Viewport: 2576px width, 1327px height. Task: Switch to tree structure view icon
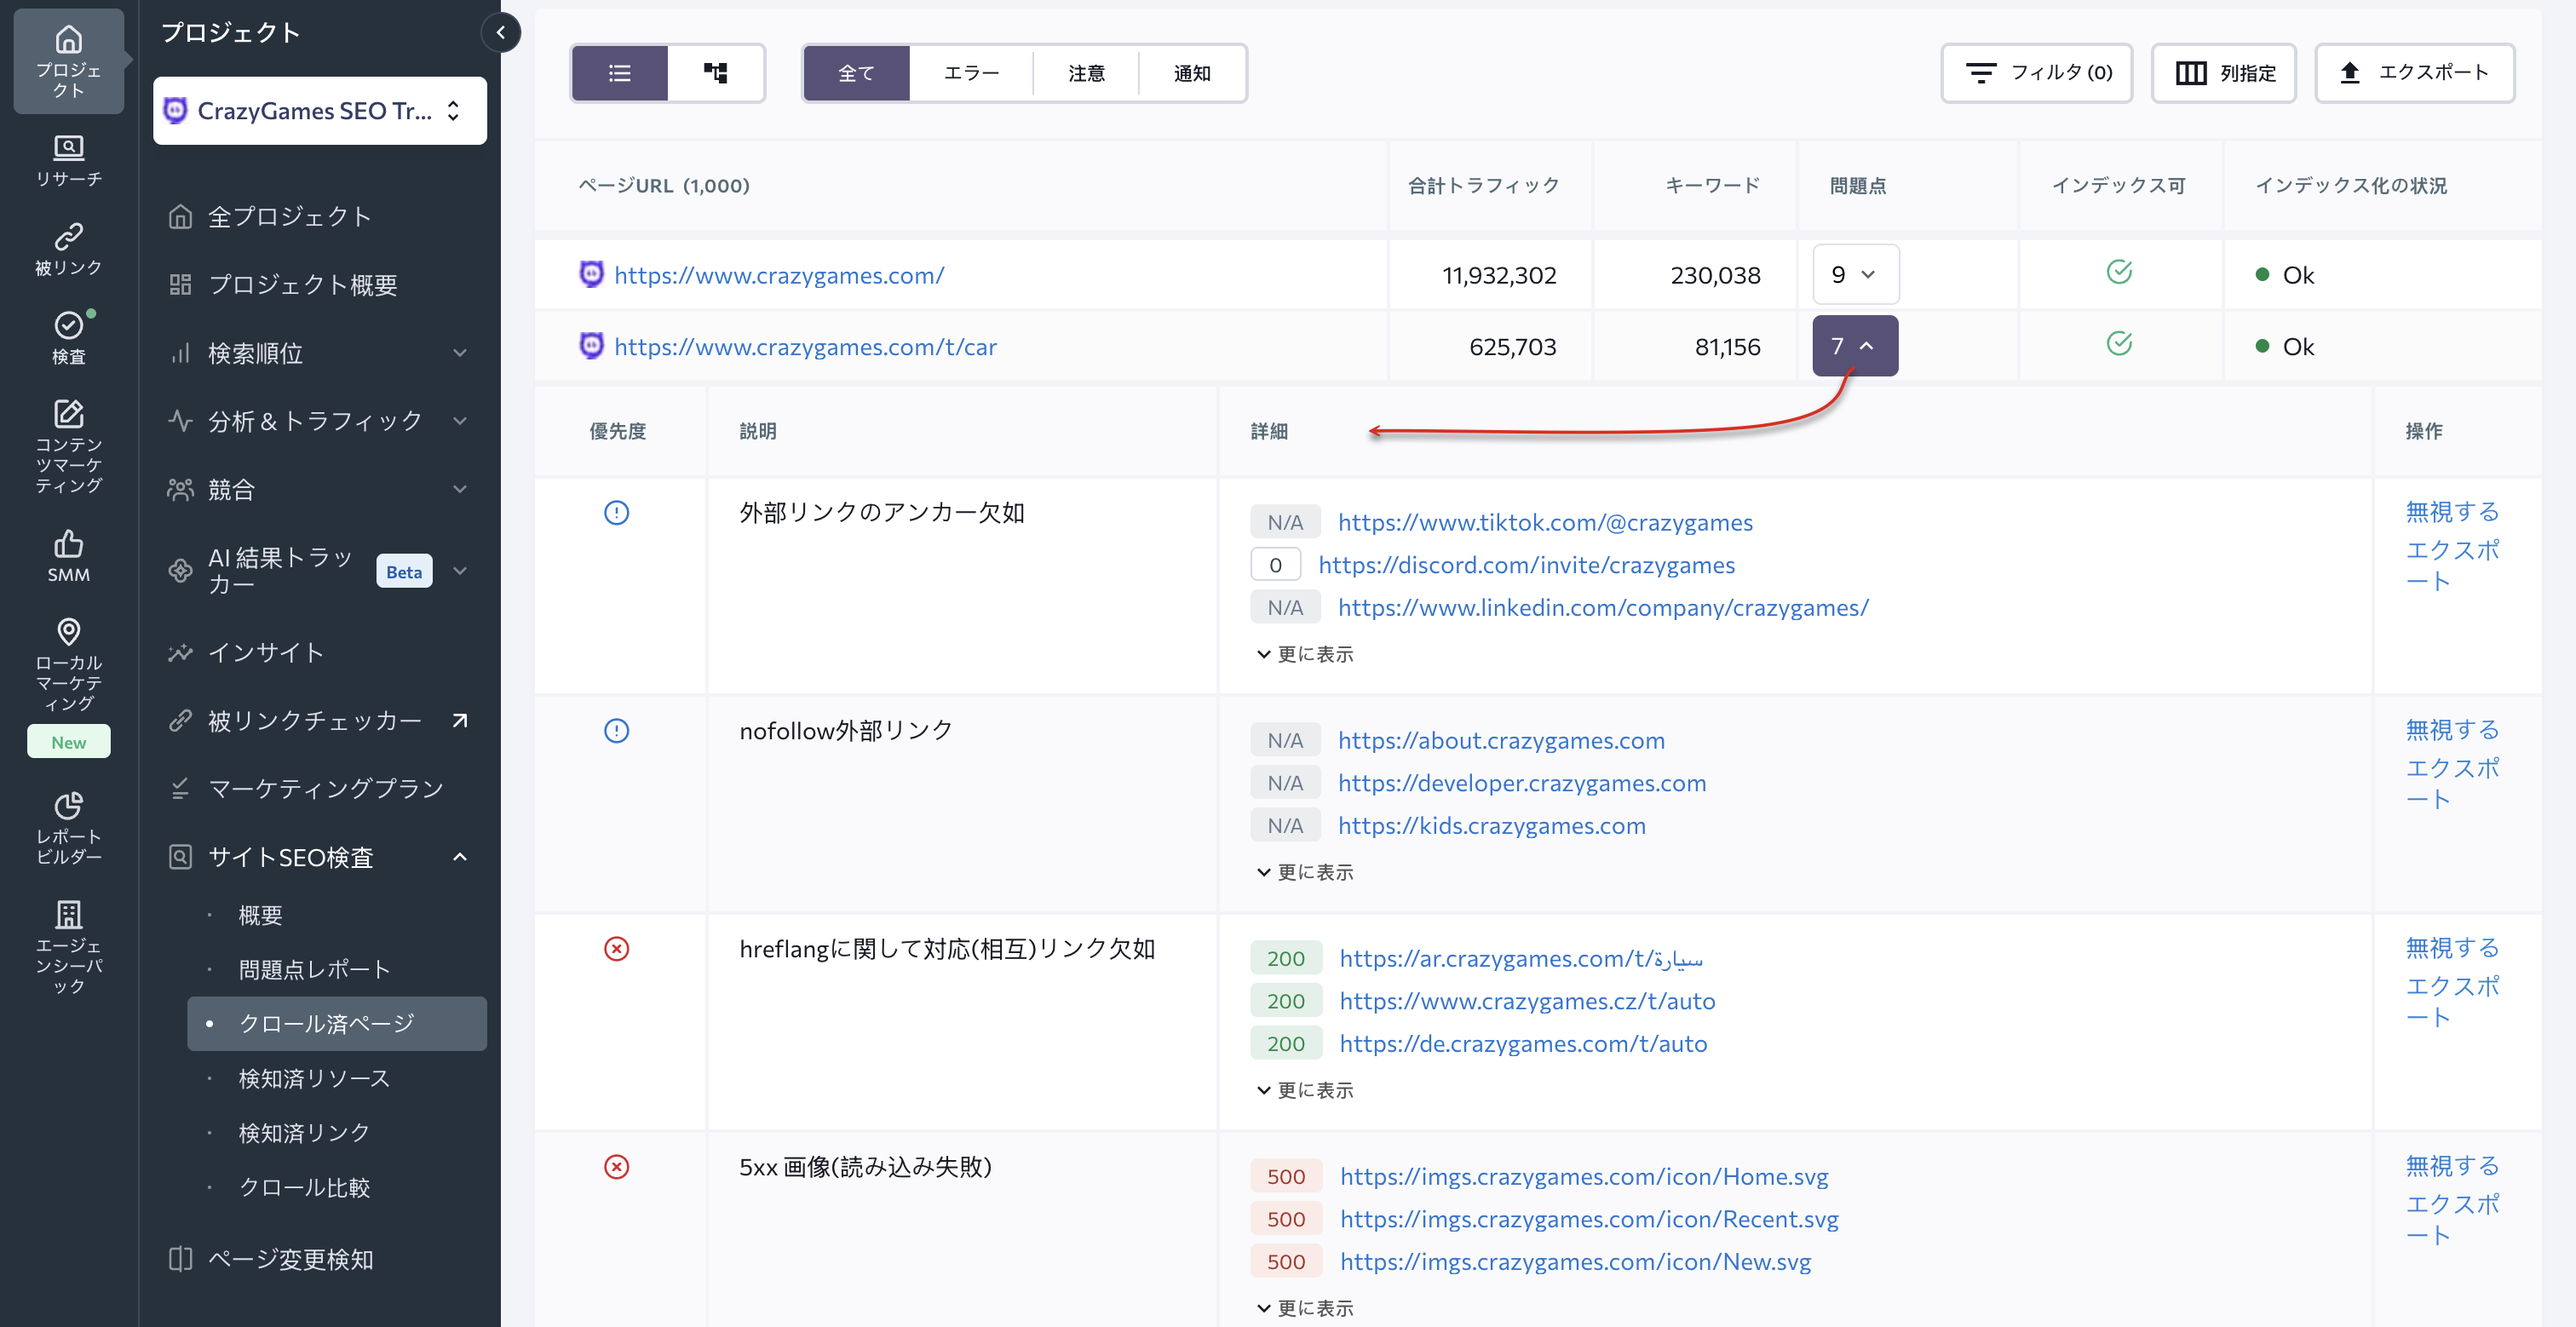[x=715, y=73]
